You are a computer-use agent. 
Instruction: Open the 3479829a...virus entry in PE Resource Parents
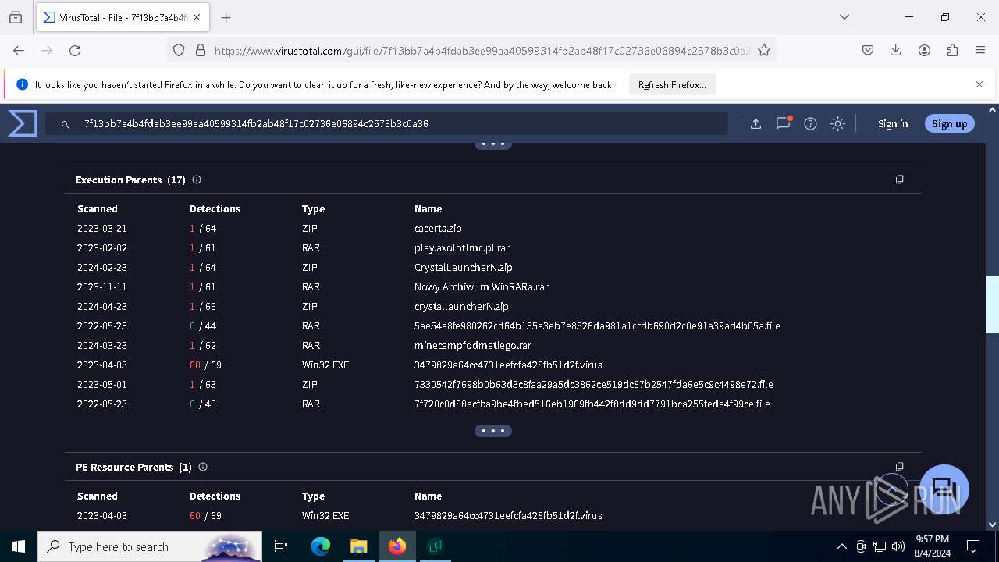pos(508,516)
